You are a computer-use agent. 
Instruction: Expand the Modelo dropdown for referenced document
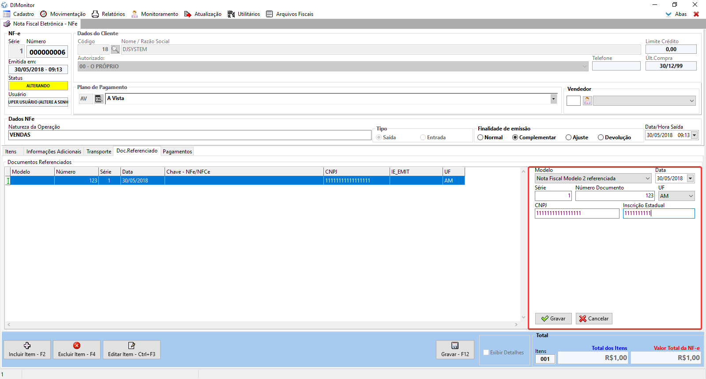coord(648,178)
